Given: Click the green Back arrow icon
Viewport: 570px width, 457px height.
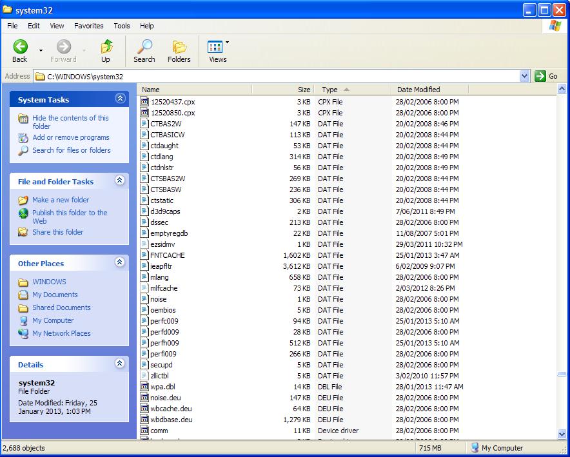Looking at the screenshot, I should pos(21,46).
